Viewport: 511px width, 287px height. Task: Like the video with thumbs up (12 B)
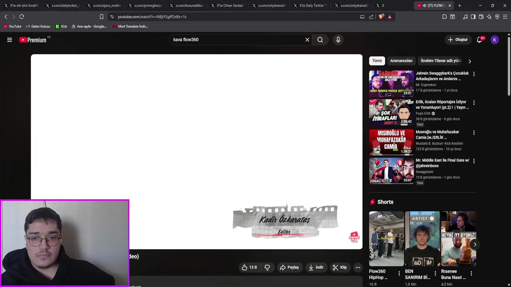249,267
